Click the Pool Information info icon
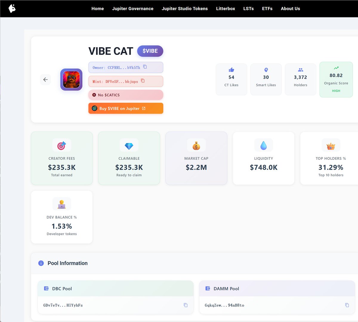358x322 pixels. pos(41,263)
